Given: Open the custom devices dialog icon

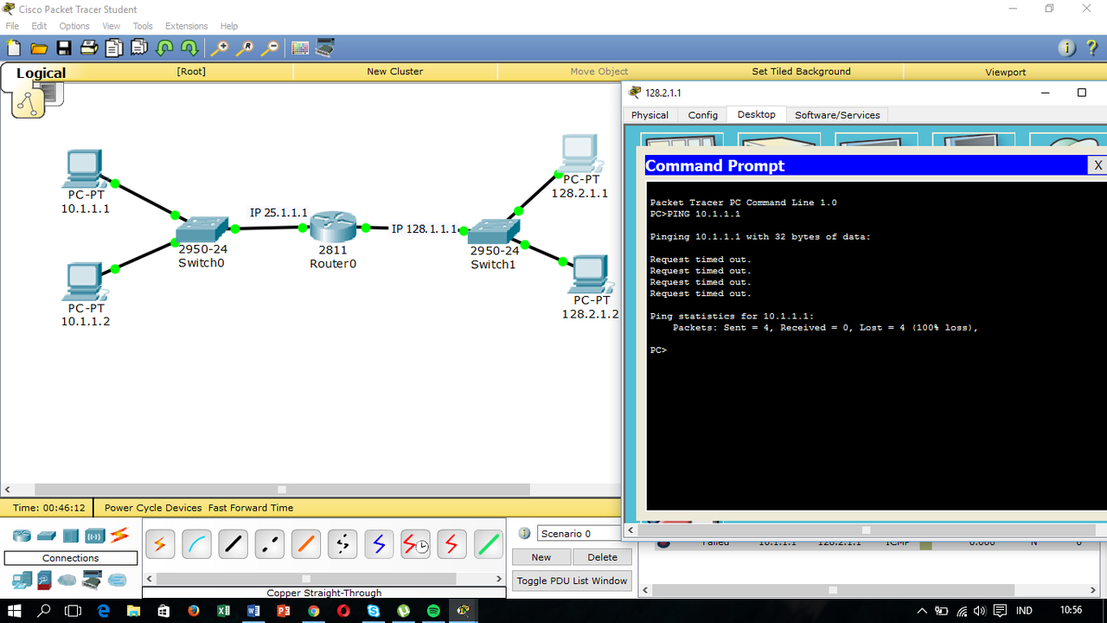Looking at the screenshot, I should pos(325,48).
